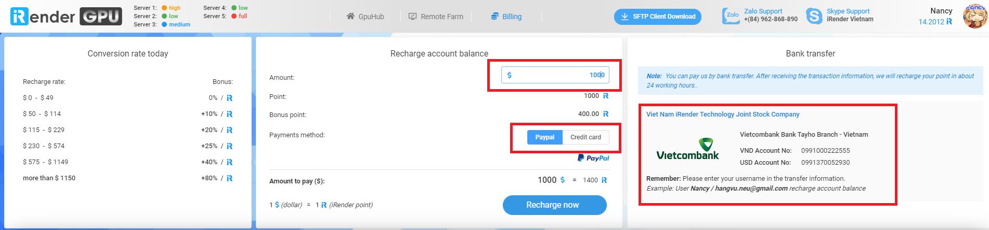This screenshot has height=230, width=989.
Task: Click the Nancy username at top right
Action: (941, 11)
